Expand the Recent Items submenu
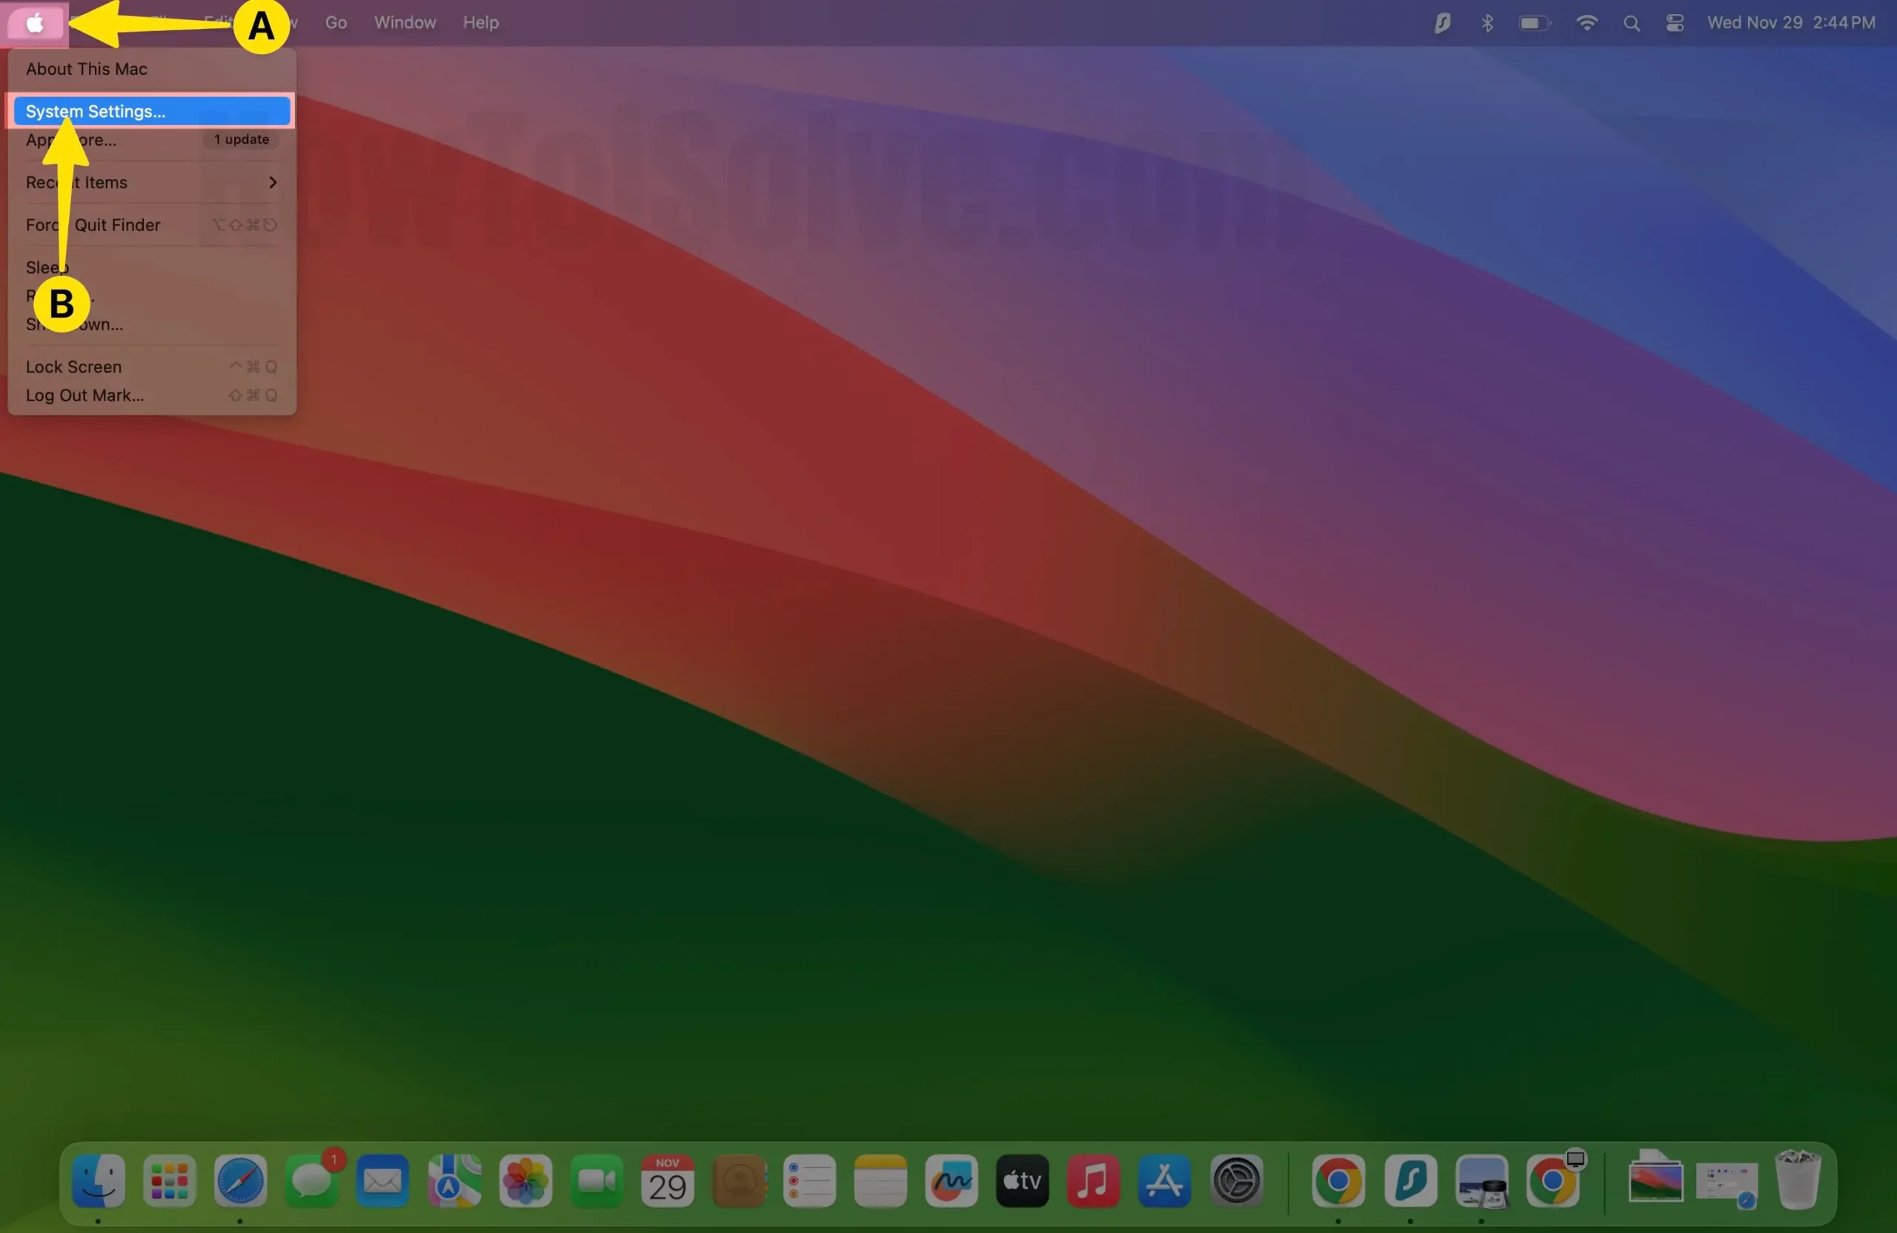The width and height of the screenshot is (1897, 1233). tap(151, 182)
